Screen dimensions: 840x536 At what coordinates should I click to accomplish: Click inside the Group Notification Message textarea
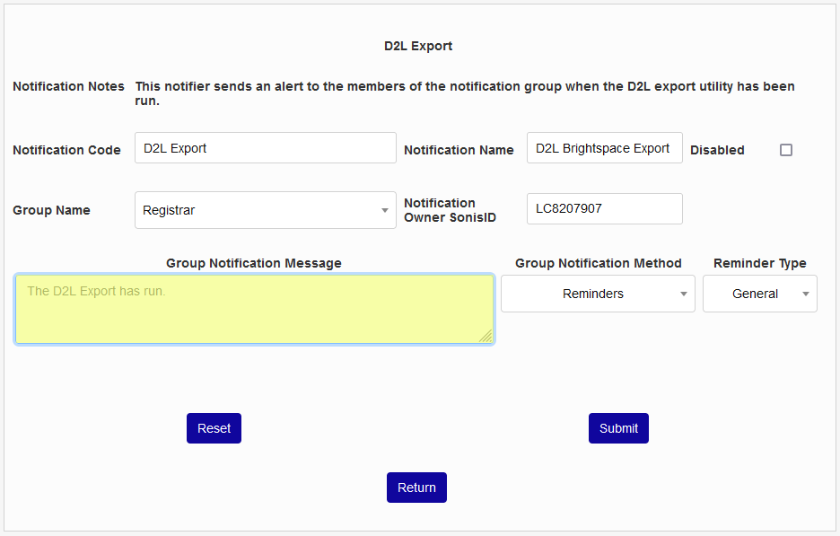[254, 309]
